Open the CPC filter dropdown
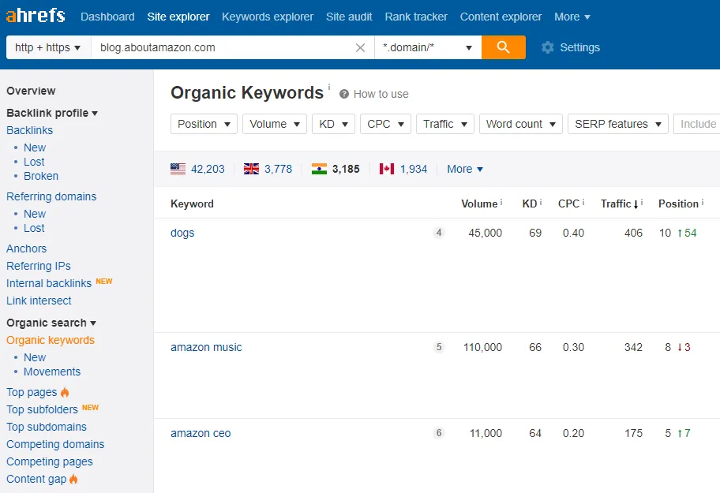This screenshot has height=493, width=720. click(x=386, y=124)
